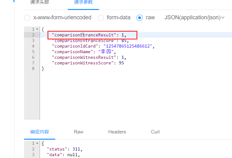Switch to the 请求参数 tab

(x=83, y=2)
